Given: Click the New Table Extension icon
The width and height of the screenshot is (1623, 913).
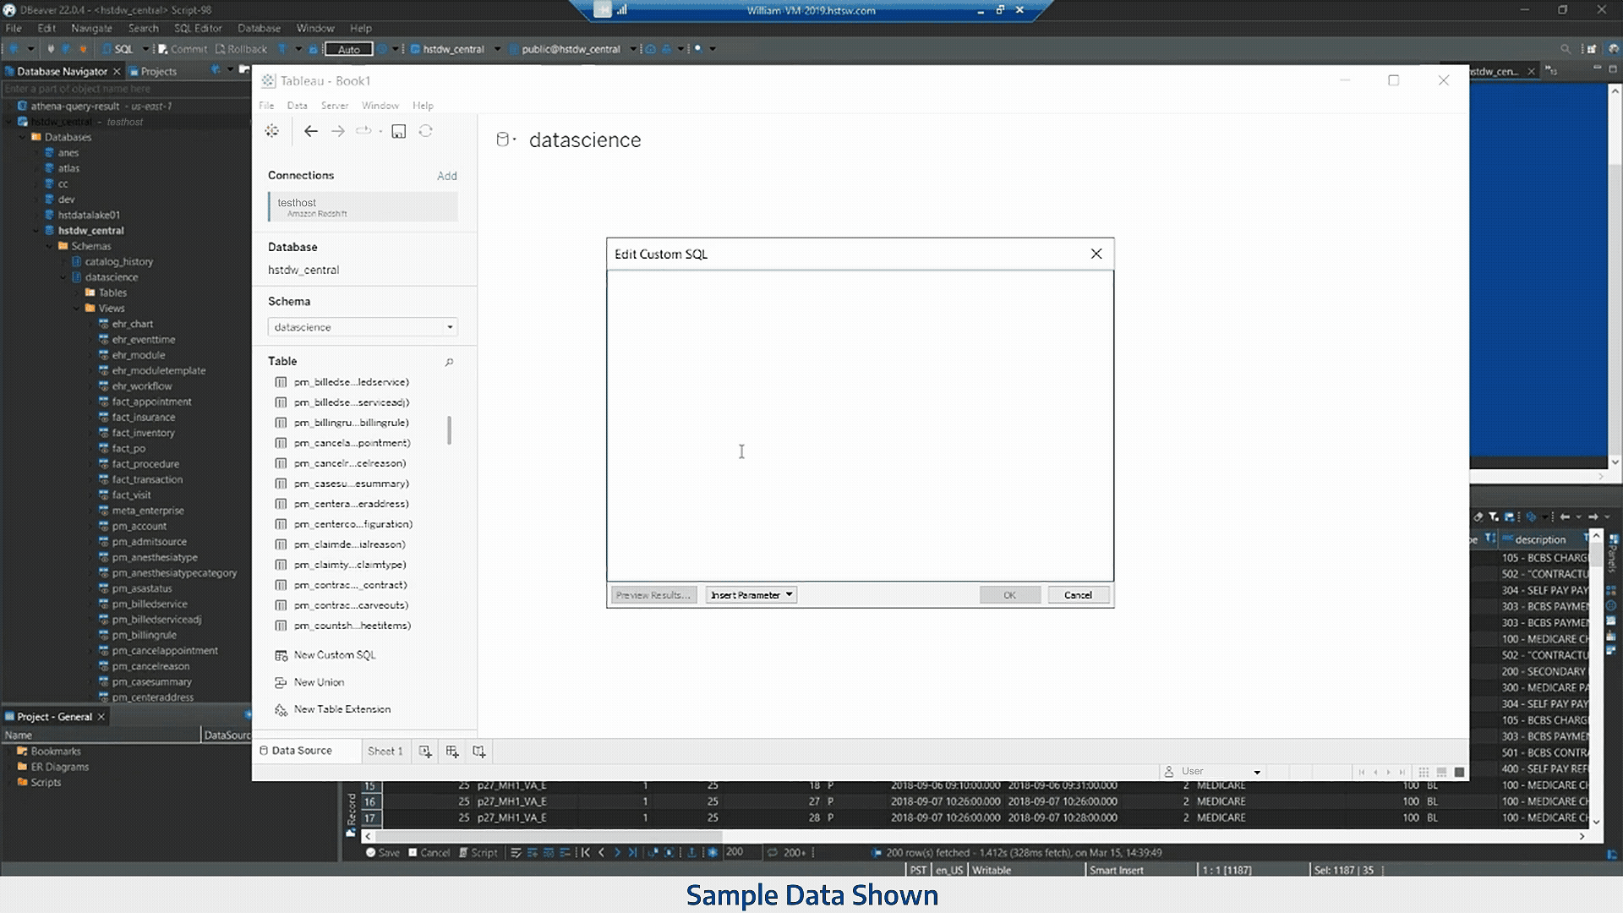Looking at the screenshot, I should pos(281,710).
